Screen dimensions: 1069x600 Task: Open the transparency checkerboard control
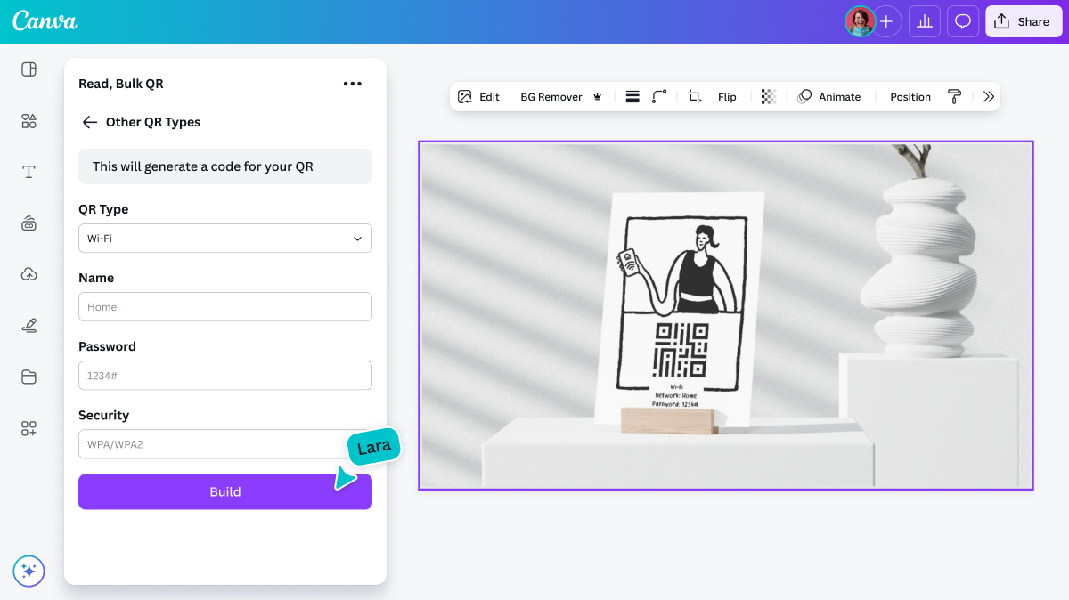click(x=768, y=97)
